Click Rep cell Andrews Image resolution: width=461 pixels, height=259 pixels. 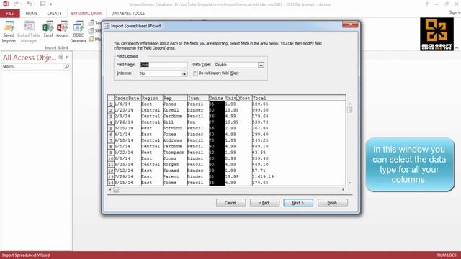click(x=173, y=140)
